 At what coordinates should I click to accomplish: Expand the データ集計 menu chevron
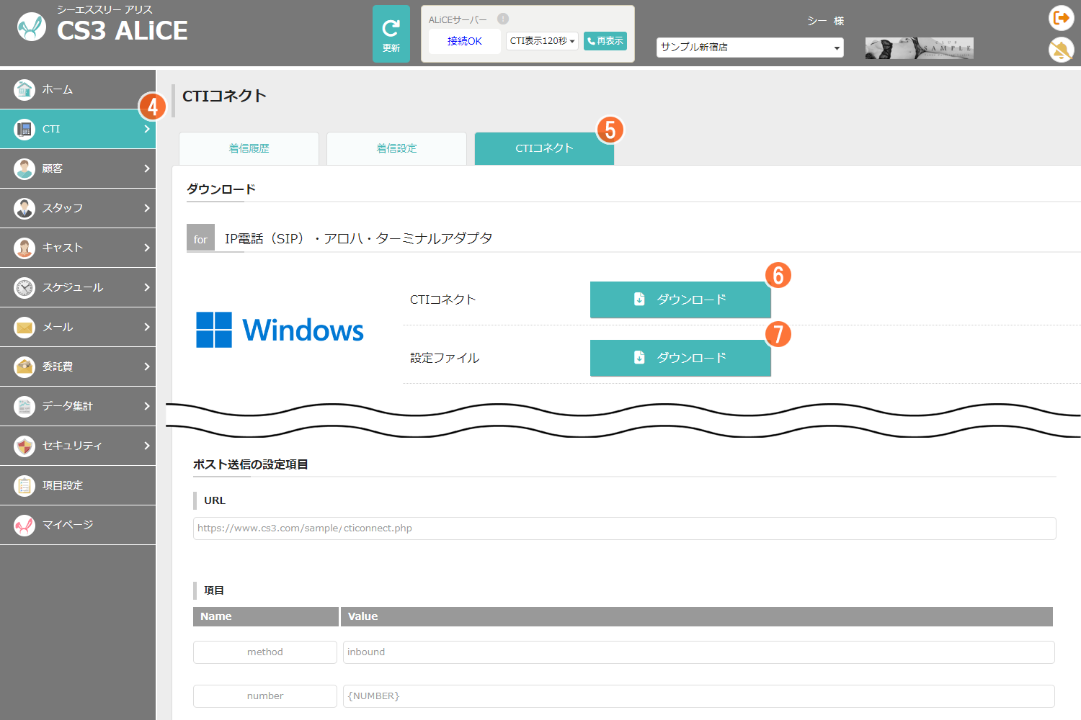146,406
